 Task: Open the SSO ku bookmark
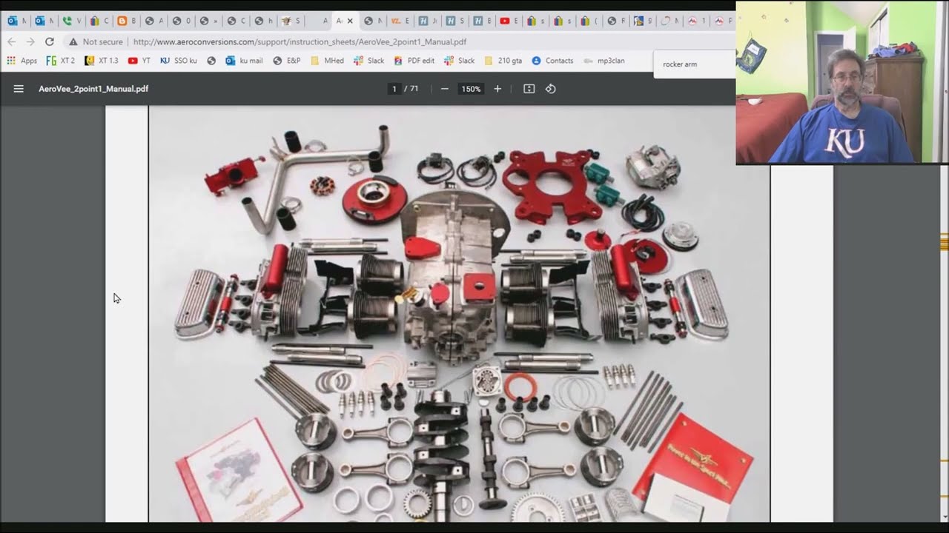179,61
